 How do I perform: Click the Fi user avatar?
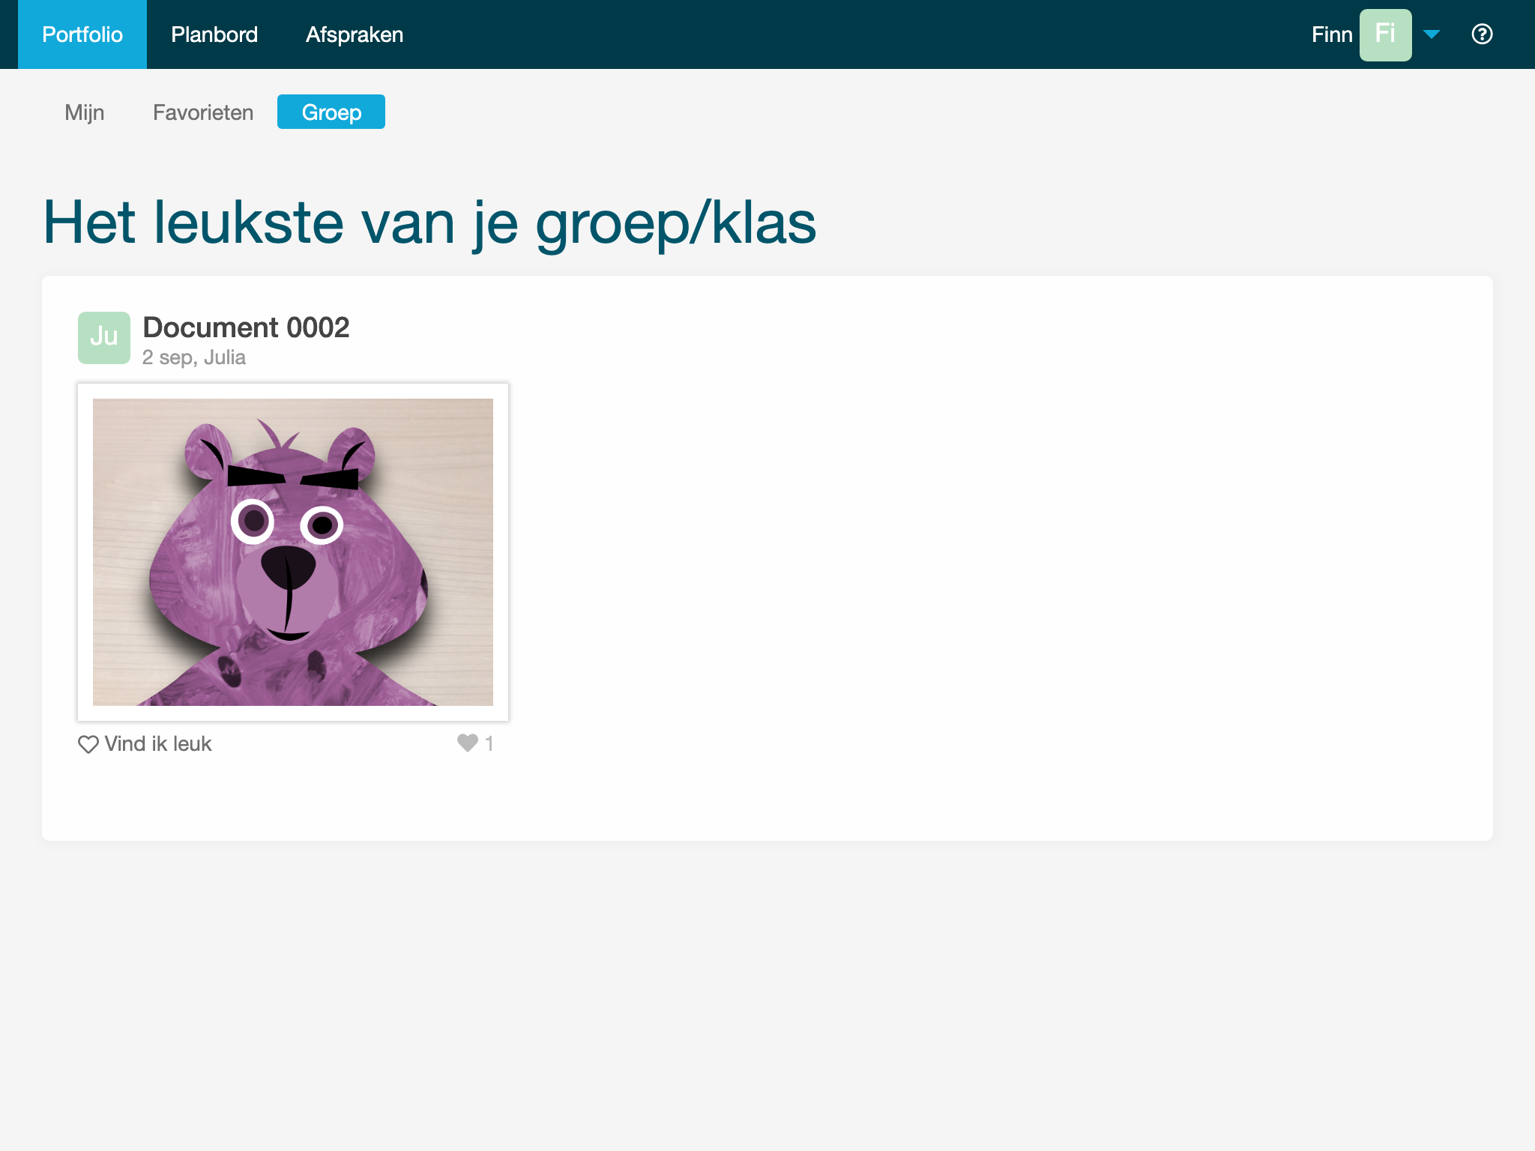[x=1385, y=34]
